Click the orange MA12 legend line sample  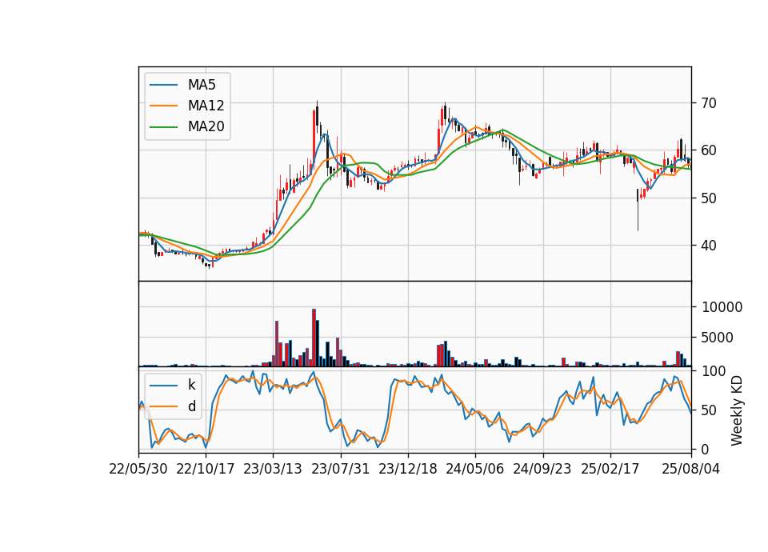(x=163, y=106)
